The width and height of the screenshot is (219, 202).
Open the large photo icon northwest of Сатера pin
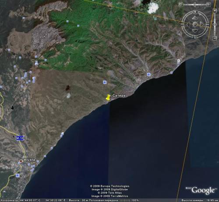pos(105,82)
